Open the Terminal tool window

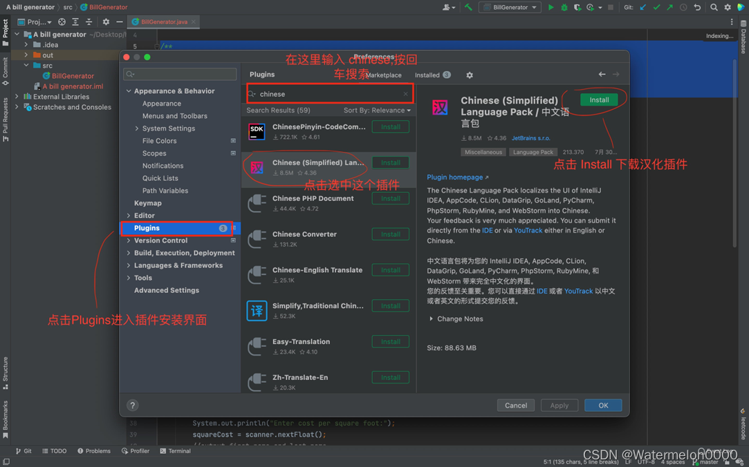(176, 450)
